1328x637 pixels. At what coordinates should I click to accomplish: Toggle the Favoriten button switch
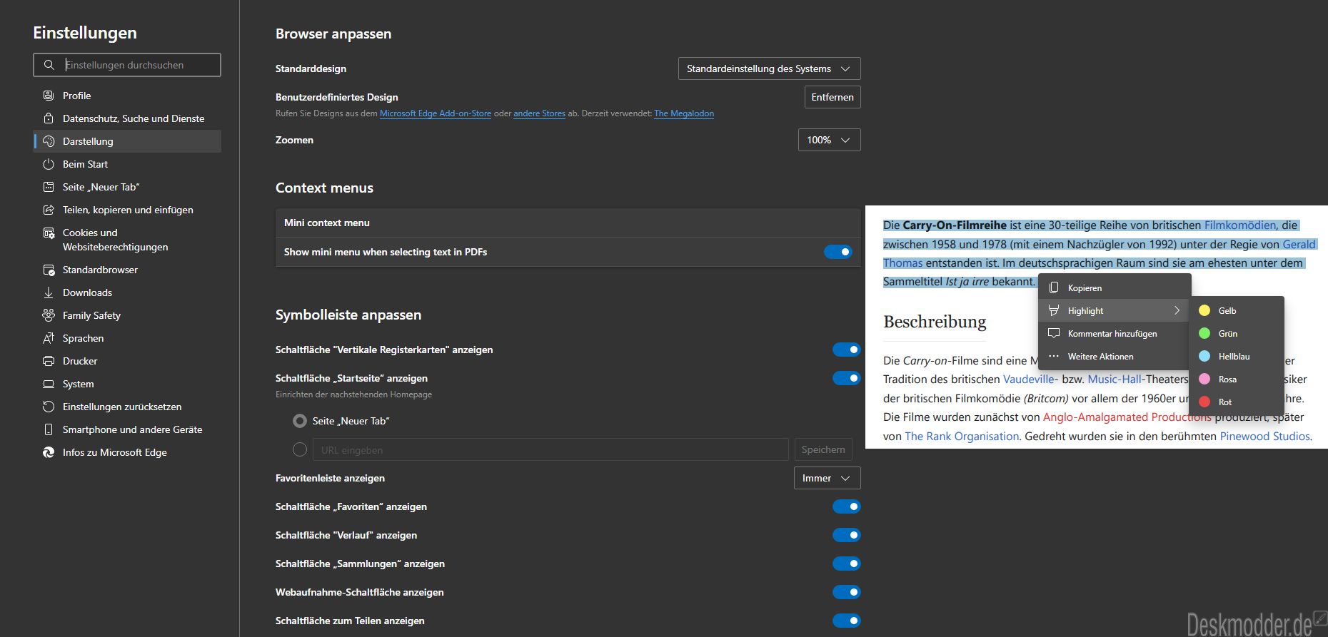(x=847, y=506)
